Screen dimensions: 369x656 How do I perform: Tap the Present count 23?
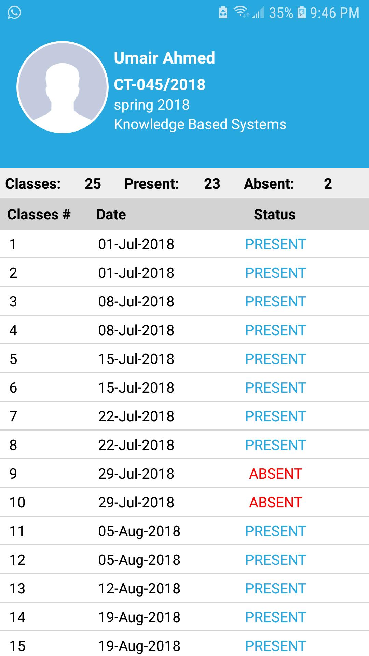point(212,184)
